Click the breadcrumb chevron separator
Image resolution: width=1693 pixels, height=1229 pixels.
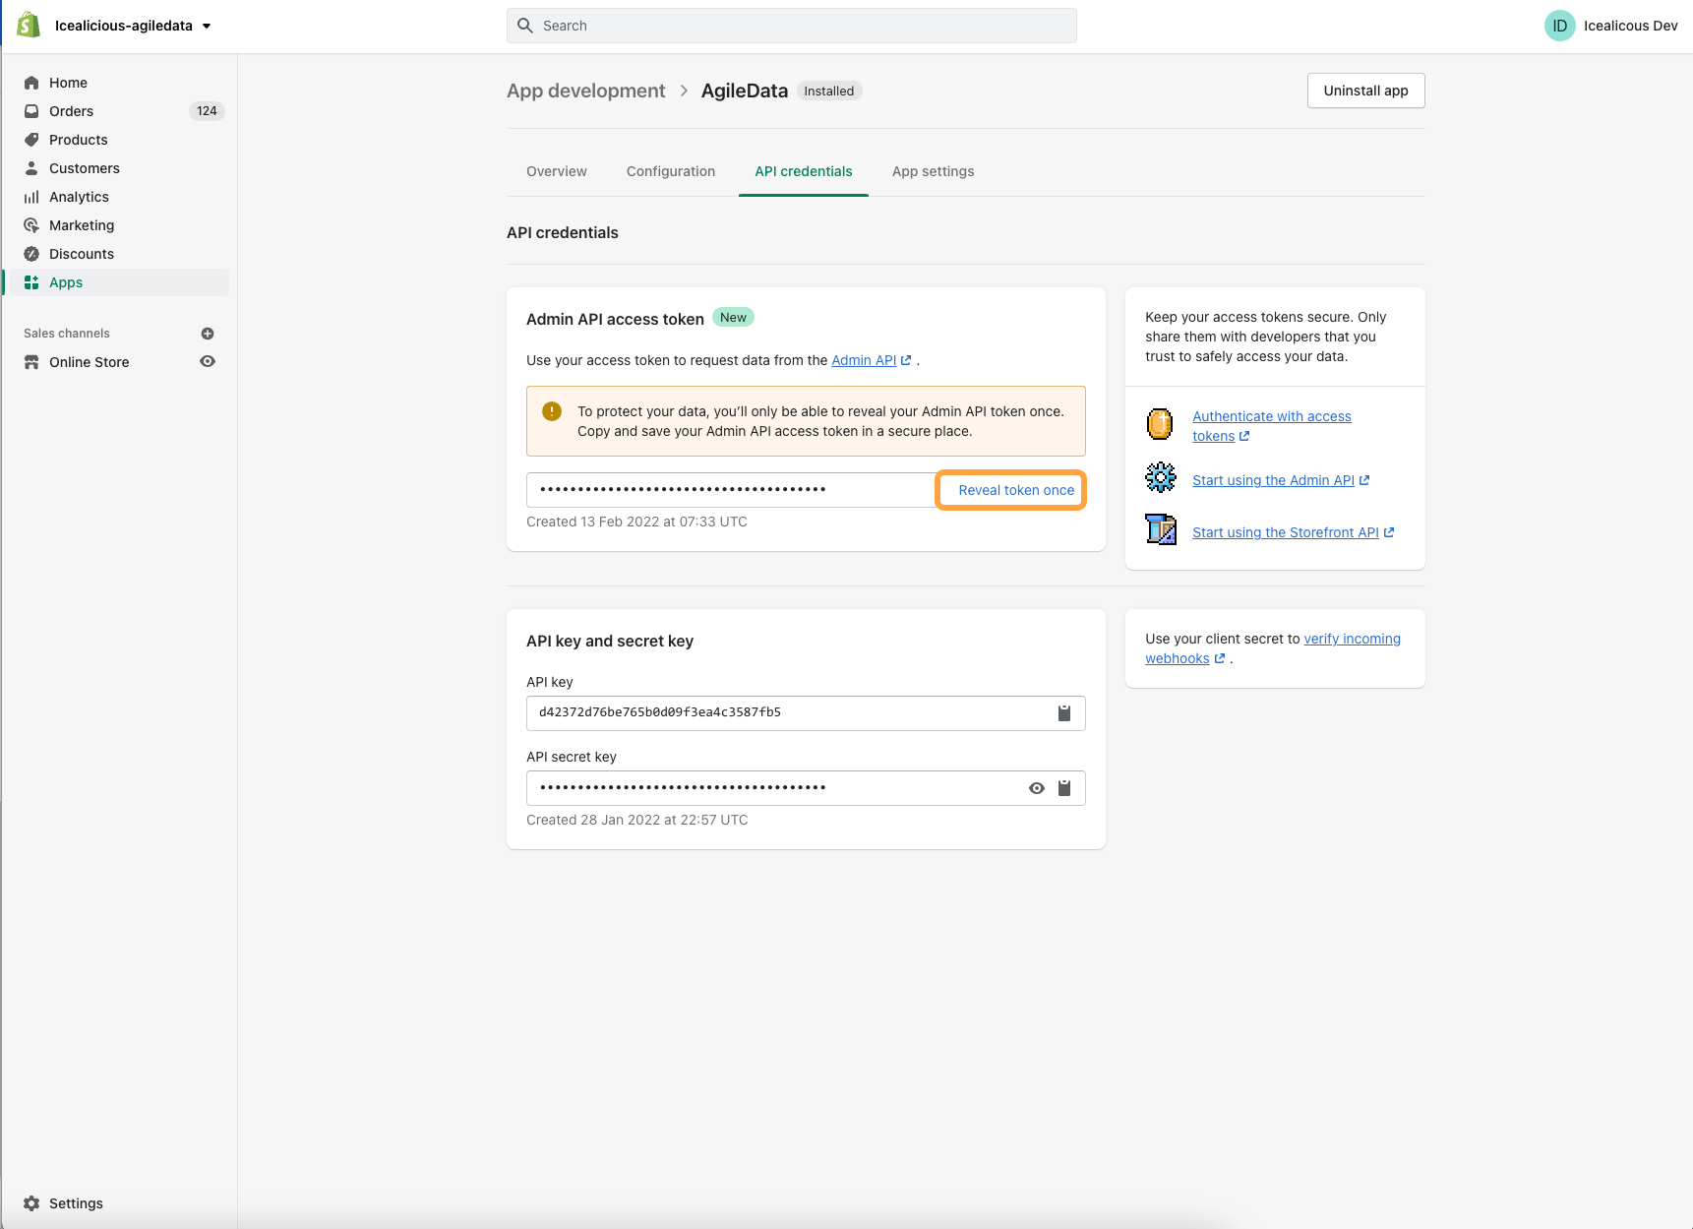684,91
